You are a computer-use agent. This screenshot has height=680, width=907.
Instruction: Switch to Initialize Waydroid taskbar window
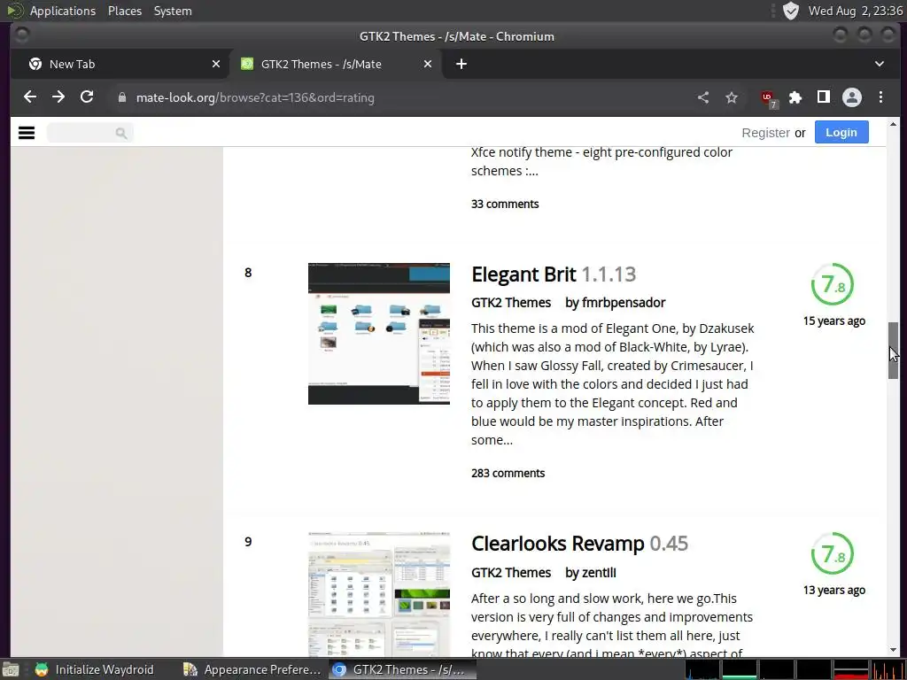[x=95, y=669]
